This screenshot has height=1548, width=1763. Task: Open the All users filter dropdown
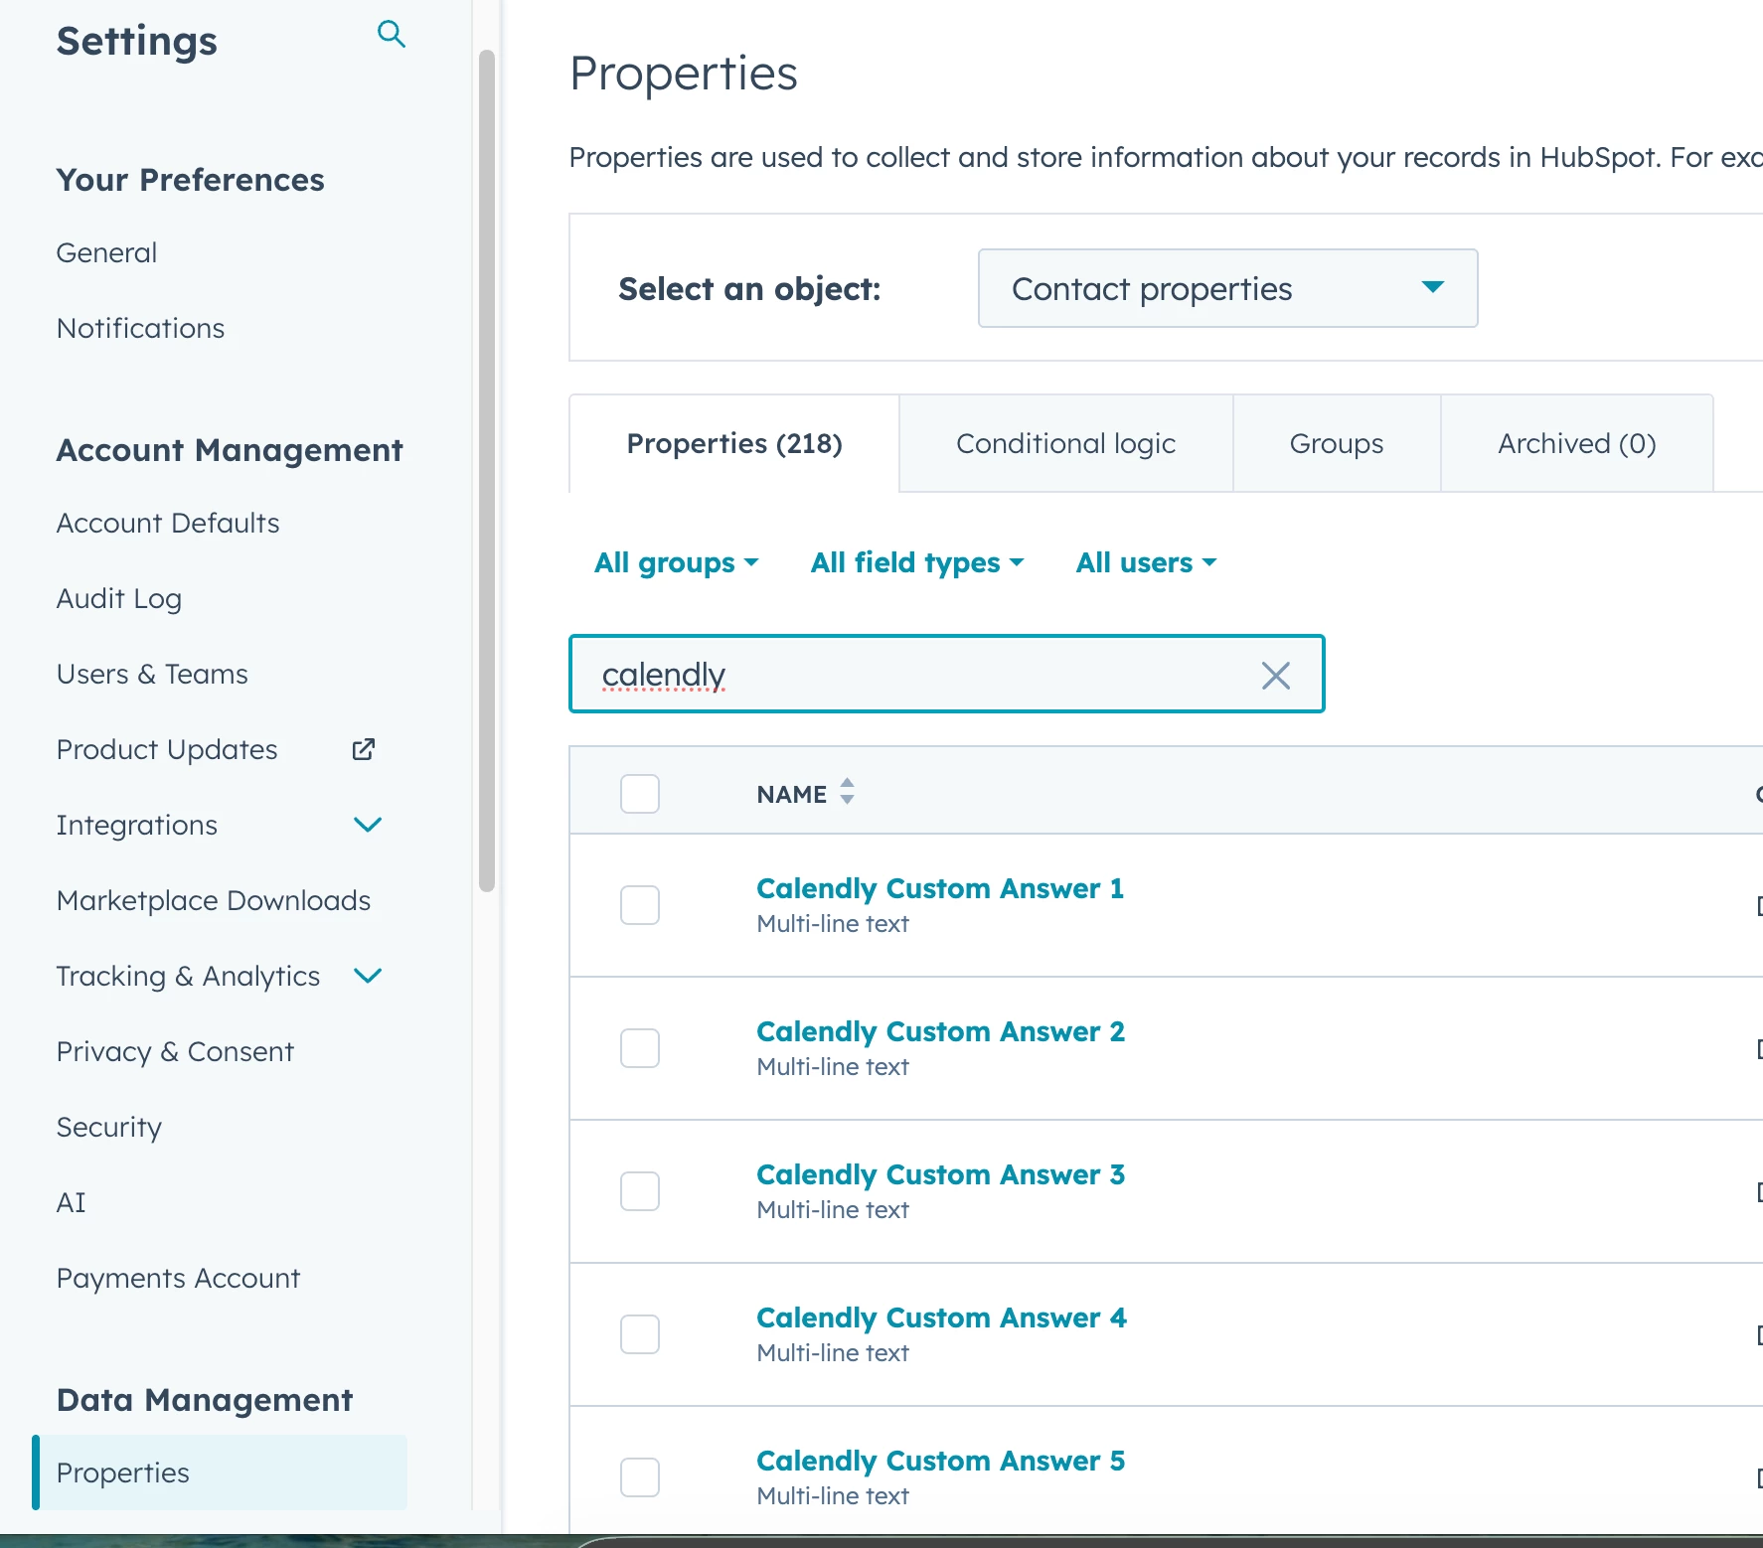pyautogui.click(x=1147, y=562)
